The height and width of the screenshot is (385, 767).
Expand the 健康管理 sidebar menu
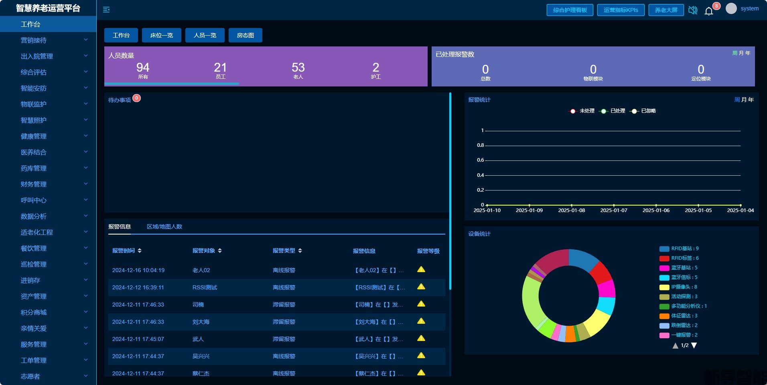(x=48, y=136)
